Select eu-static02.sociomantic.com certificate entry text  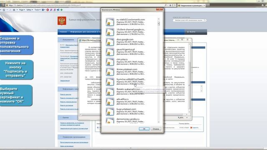(131, 22)
